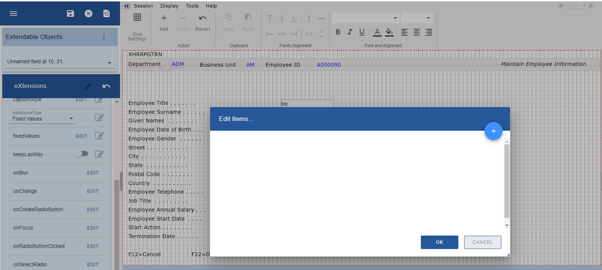Image resolution: width=602 pixels, height=270 pixels.
Task: Click the hamburger menu icon
Action: pyautogui.click(x=14, y=13)
